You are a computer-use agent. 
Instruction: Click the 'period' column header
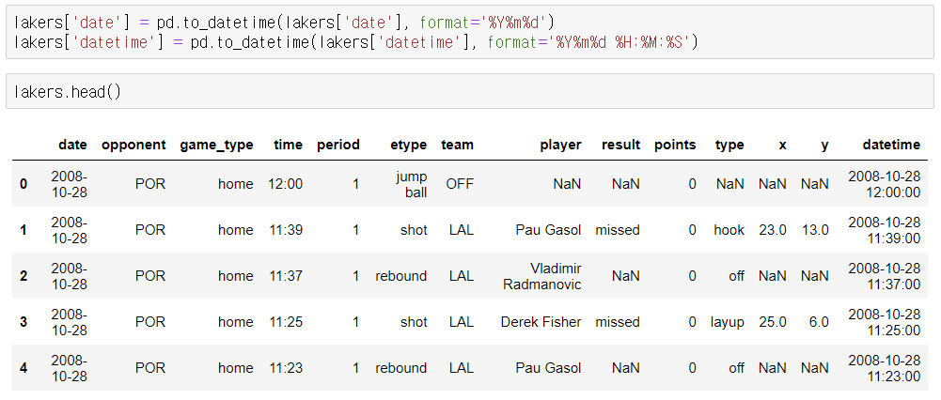(337, 145)
